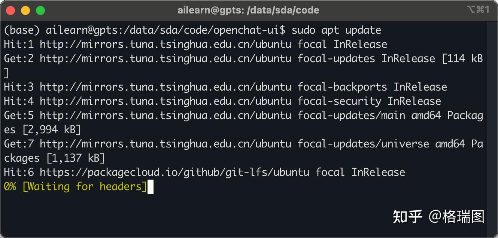The image size is (498, 238).
Task: Click the Zhihu watermark @格瑞图
Action: coord(438,216)
